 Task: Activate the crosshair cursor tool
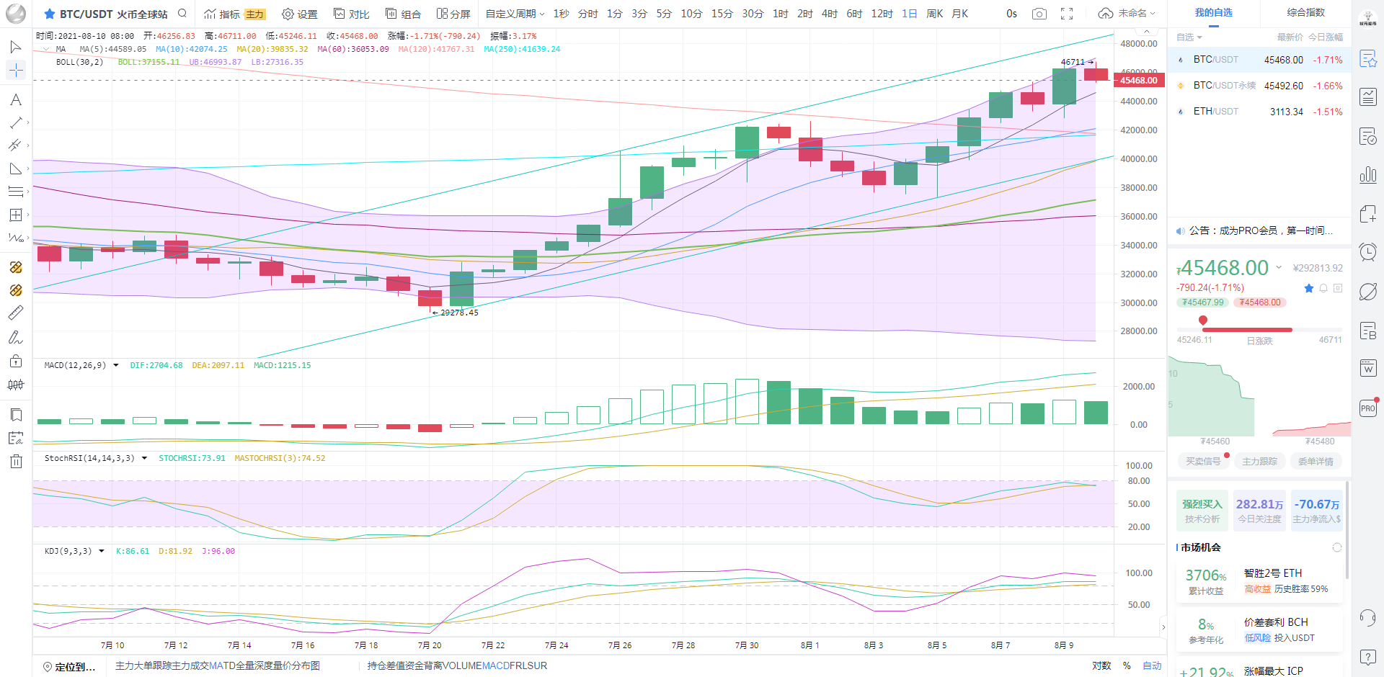pyautogui.click(x=15, y=70)
